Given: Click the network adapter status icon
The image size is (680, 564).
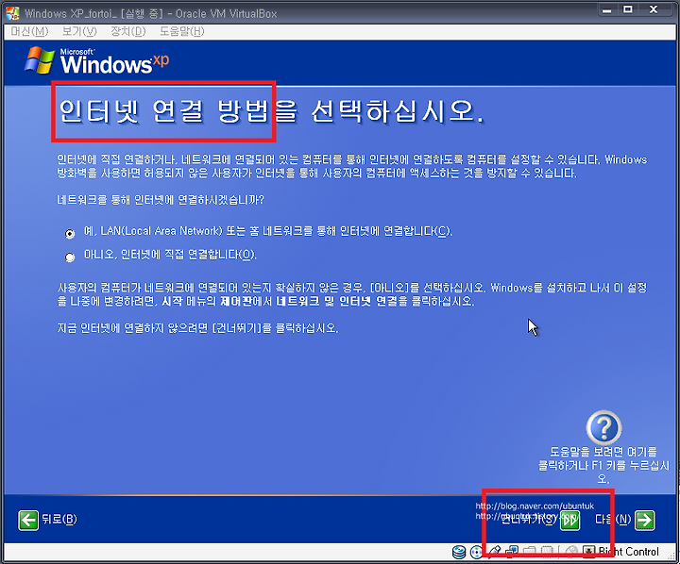Looking at the screenshot, I should tap(512, 552).
